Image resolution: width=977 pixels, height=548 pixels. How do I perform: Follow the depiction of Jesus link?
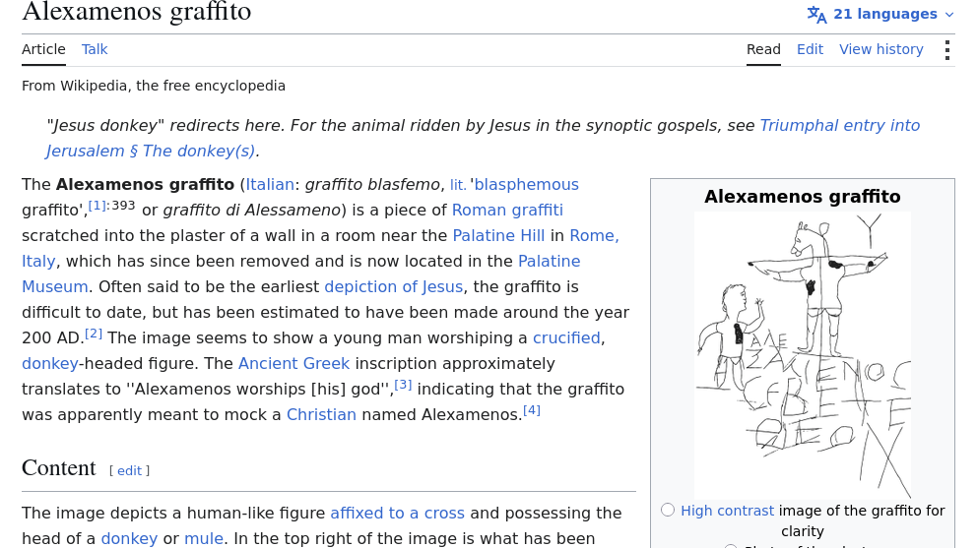click(x=394, y=286)
